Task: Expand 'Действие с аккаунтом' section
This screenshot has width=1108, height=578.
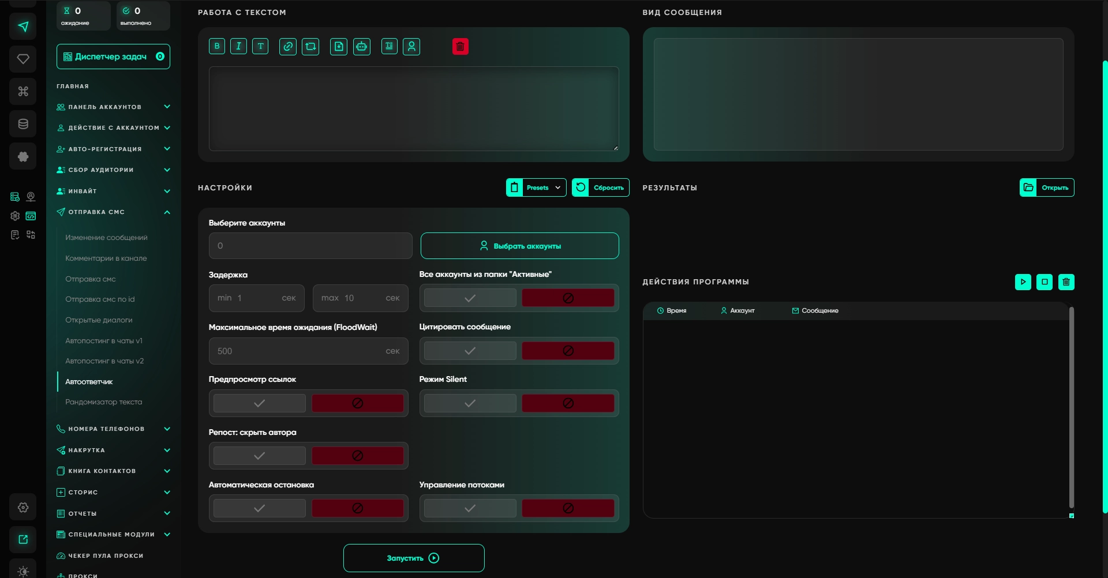Action: click(113, 127)
